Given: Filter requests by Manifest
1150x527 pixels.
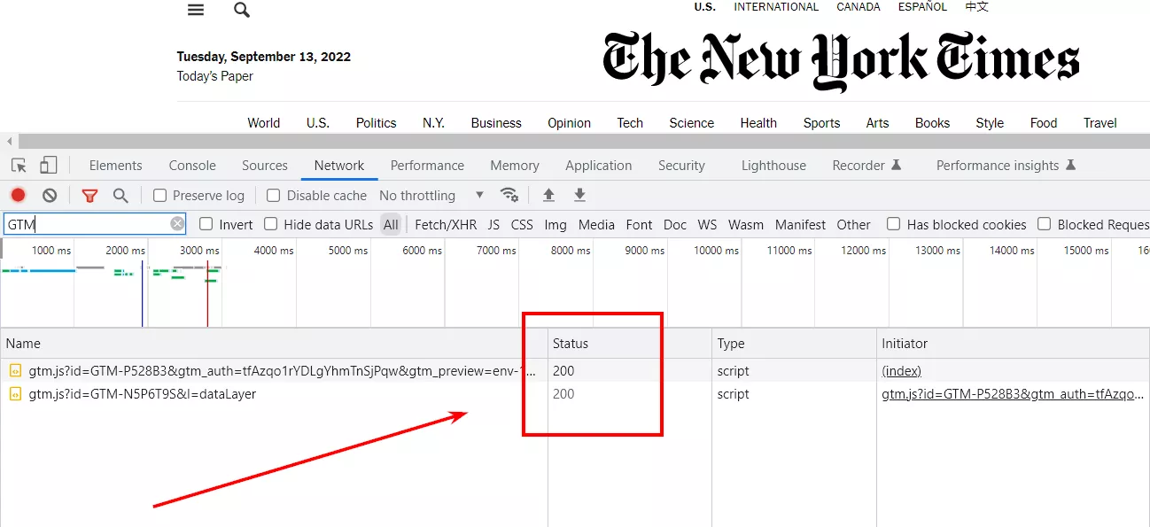Looking at the screenshot, I should (800, 225).
